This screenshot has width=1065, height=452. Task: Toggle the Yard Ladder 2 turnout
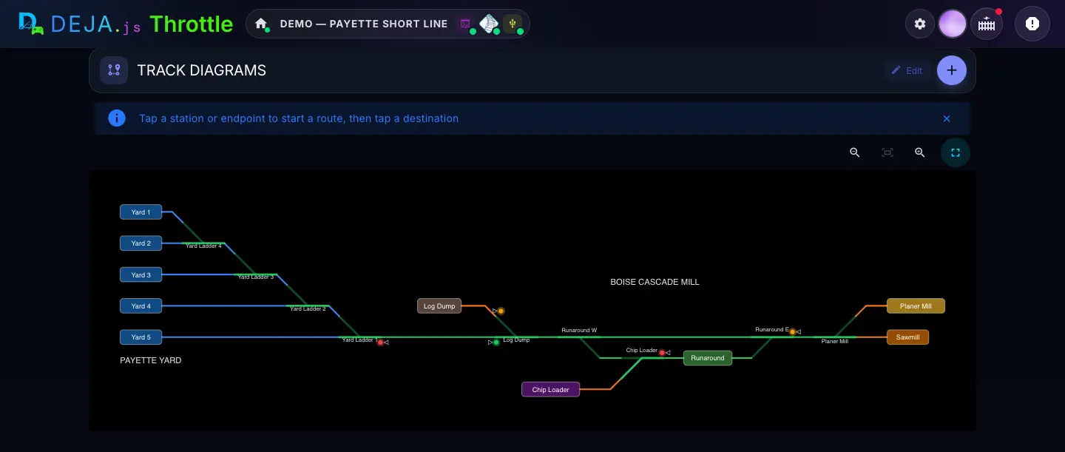(x=308, y=308)
